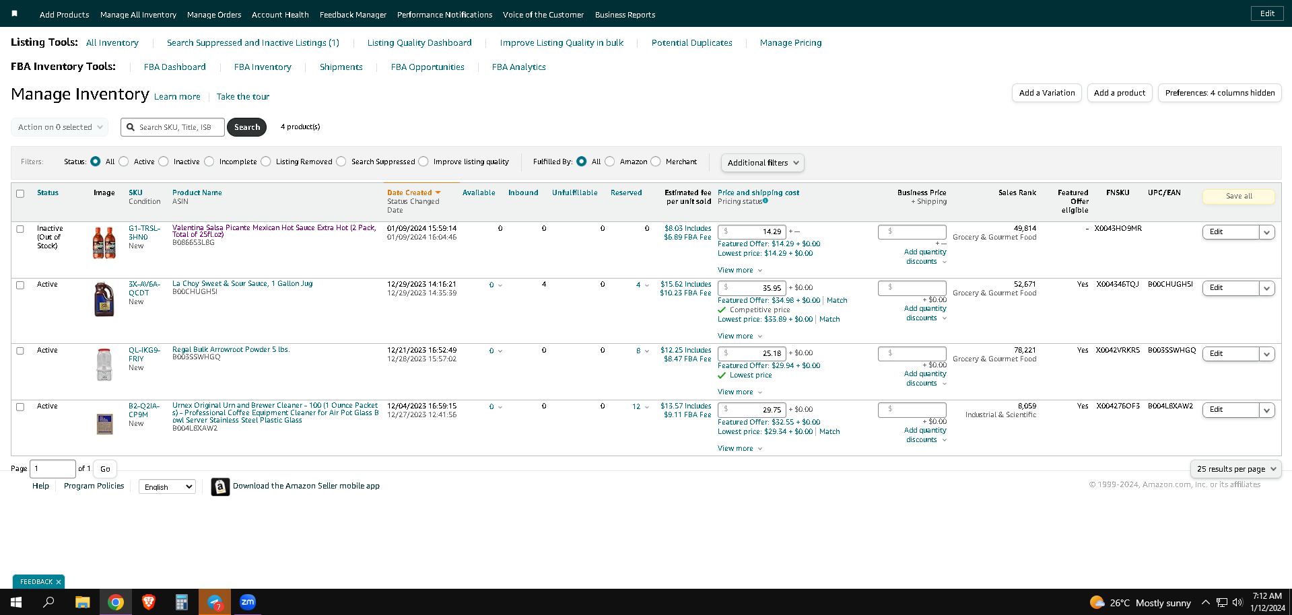Show hidden system tray icons
Image resolution: width=1292 pixels, height=615 pixels.
click(x=1205, y=602)
